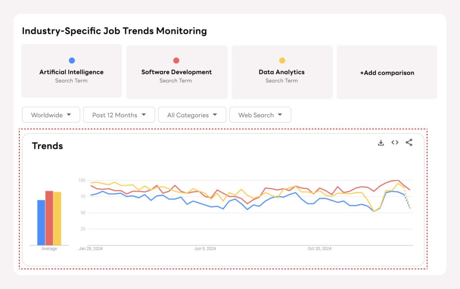Expand the Web Search type dropdown

[260, 115]
